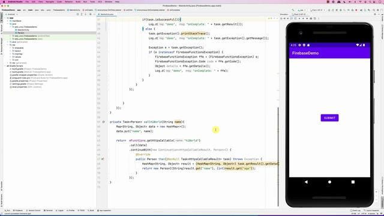This screenshot has height=216, width=384.
Task: Open the Run tool window
Action: 7,211
